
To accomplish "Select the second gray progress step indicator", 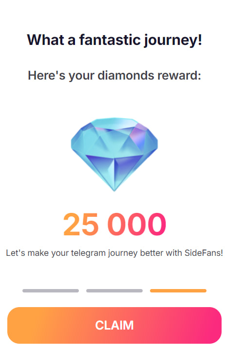I will (114, 291).
